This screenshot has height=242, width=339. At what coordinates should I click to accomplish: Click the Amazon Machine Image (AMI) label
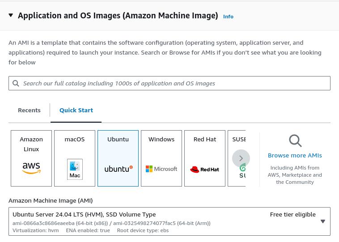[51, 201]
